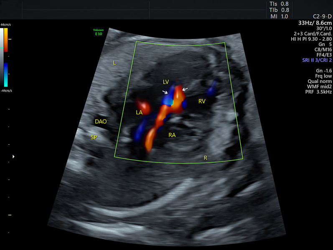Click the DAO annotation label
The width and height of the screenshot is (333, 250).
click(101, 122)
